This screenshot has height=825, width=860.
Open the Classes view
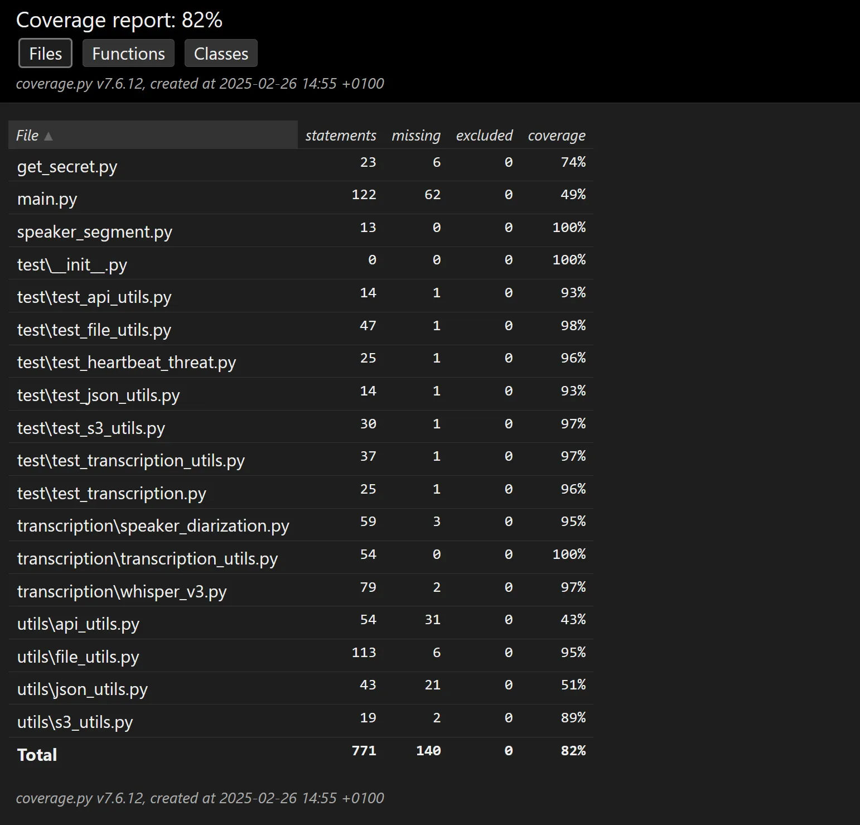221,54
